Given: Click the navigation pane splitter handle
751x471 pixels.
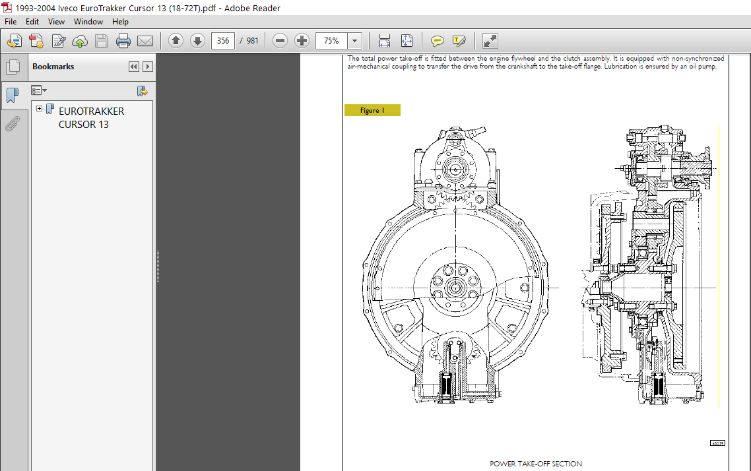Looking at the screenshot, I should [x=158, y=266].
